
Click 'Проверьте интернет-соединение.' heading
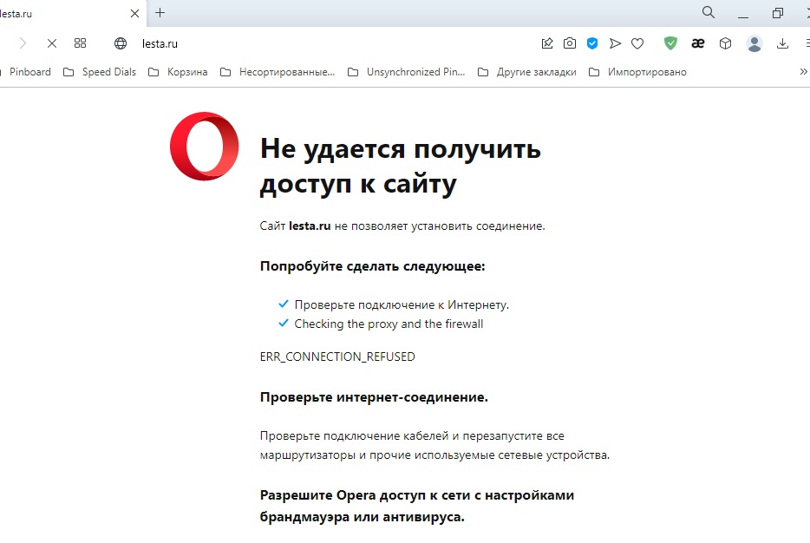(374, 397)
